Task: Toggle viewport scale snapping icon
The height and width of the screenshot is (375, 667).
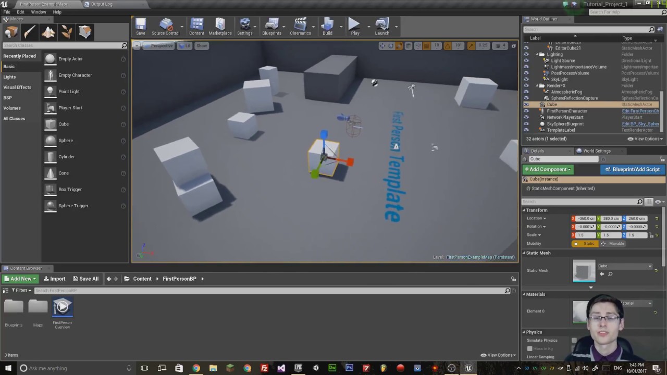Action: point(472,46)
